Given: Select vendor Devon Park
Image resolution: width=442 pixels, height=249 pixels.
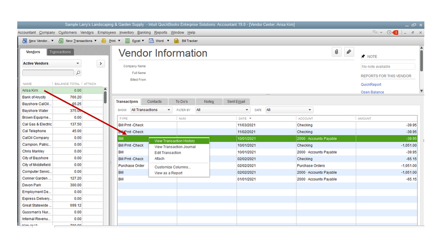Looking at the screenshot, I should pyautogui.click(x=62, y=185).
